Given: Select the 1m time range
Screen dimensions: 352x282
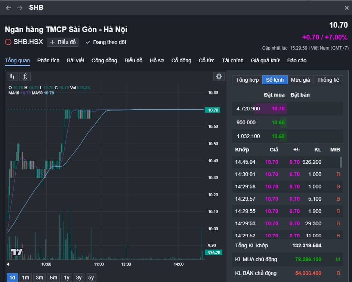Looking at the screenshot, I should [25, 278].
